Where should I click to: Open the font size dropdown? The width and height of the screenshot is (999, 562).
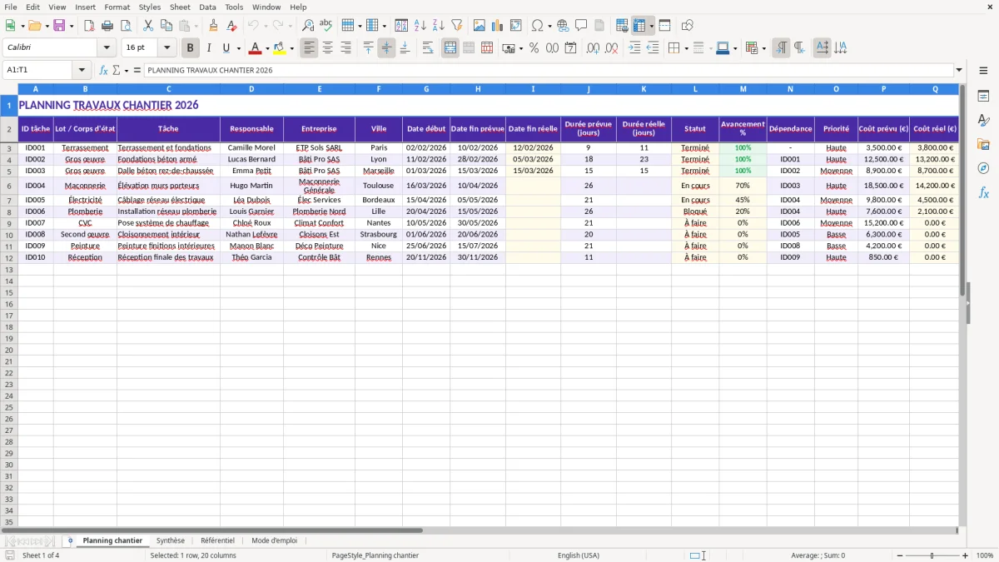pos(166,48)
